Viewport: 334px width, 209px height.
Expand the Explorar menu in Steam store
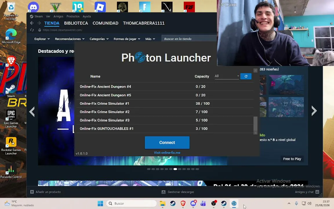pyautogui.click(x=42, y=39)
